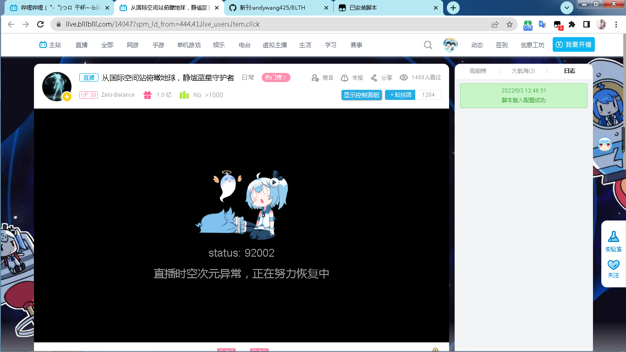Click the 动态 header link
This screenshot has height=352, width=626.
point(477,45)
